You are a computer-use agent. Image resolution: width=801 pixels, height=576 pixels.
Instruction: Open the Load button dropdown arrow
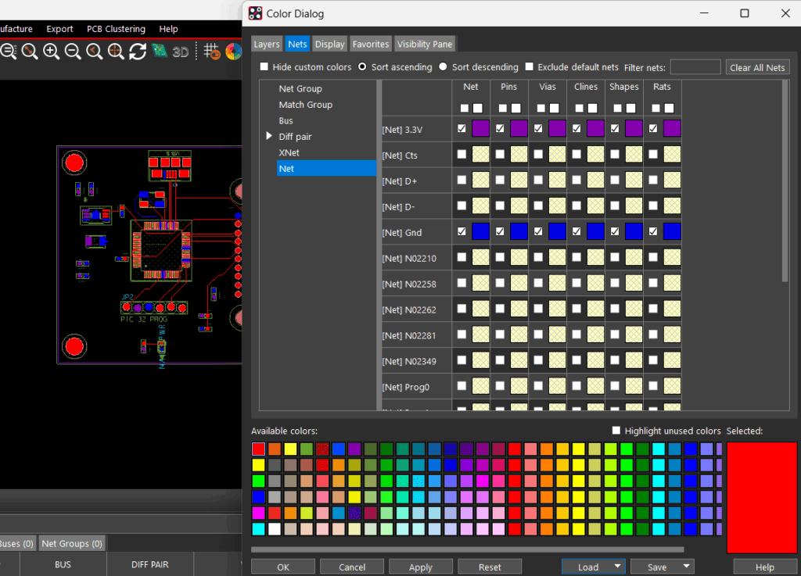[617, 567]
